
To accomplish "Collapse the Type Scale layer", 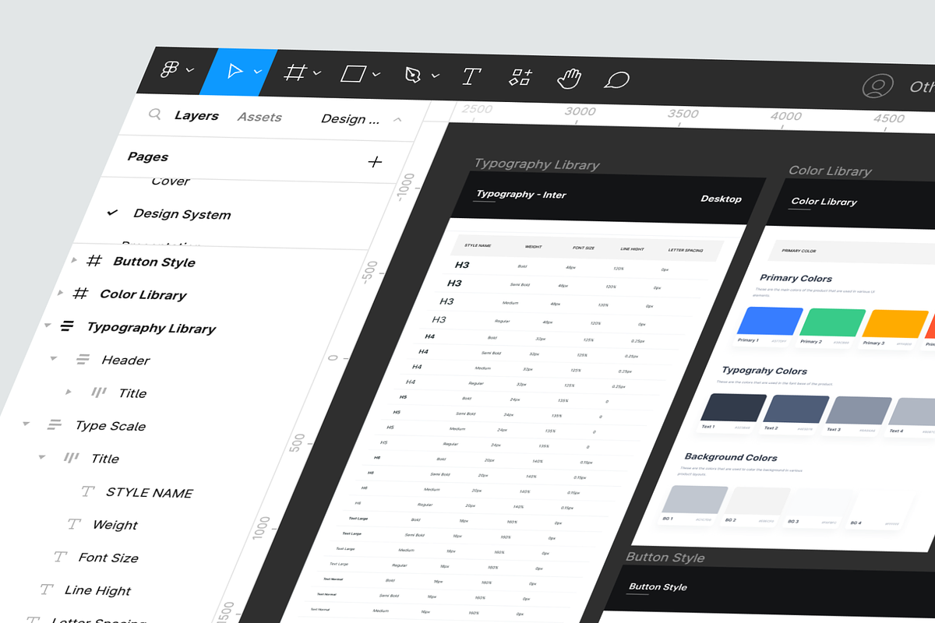I will click(26, 424).
